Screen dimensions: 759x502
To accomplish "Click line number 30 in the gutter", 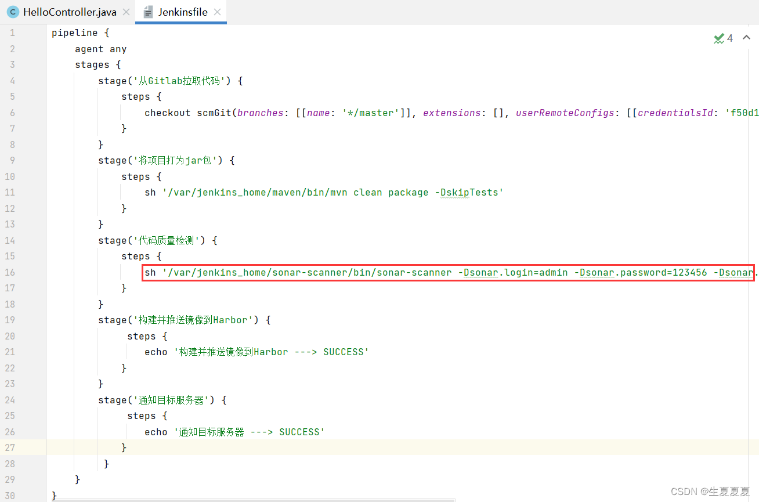I will [11, 496].
